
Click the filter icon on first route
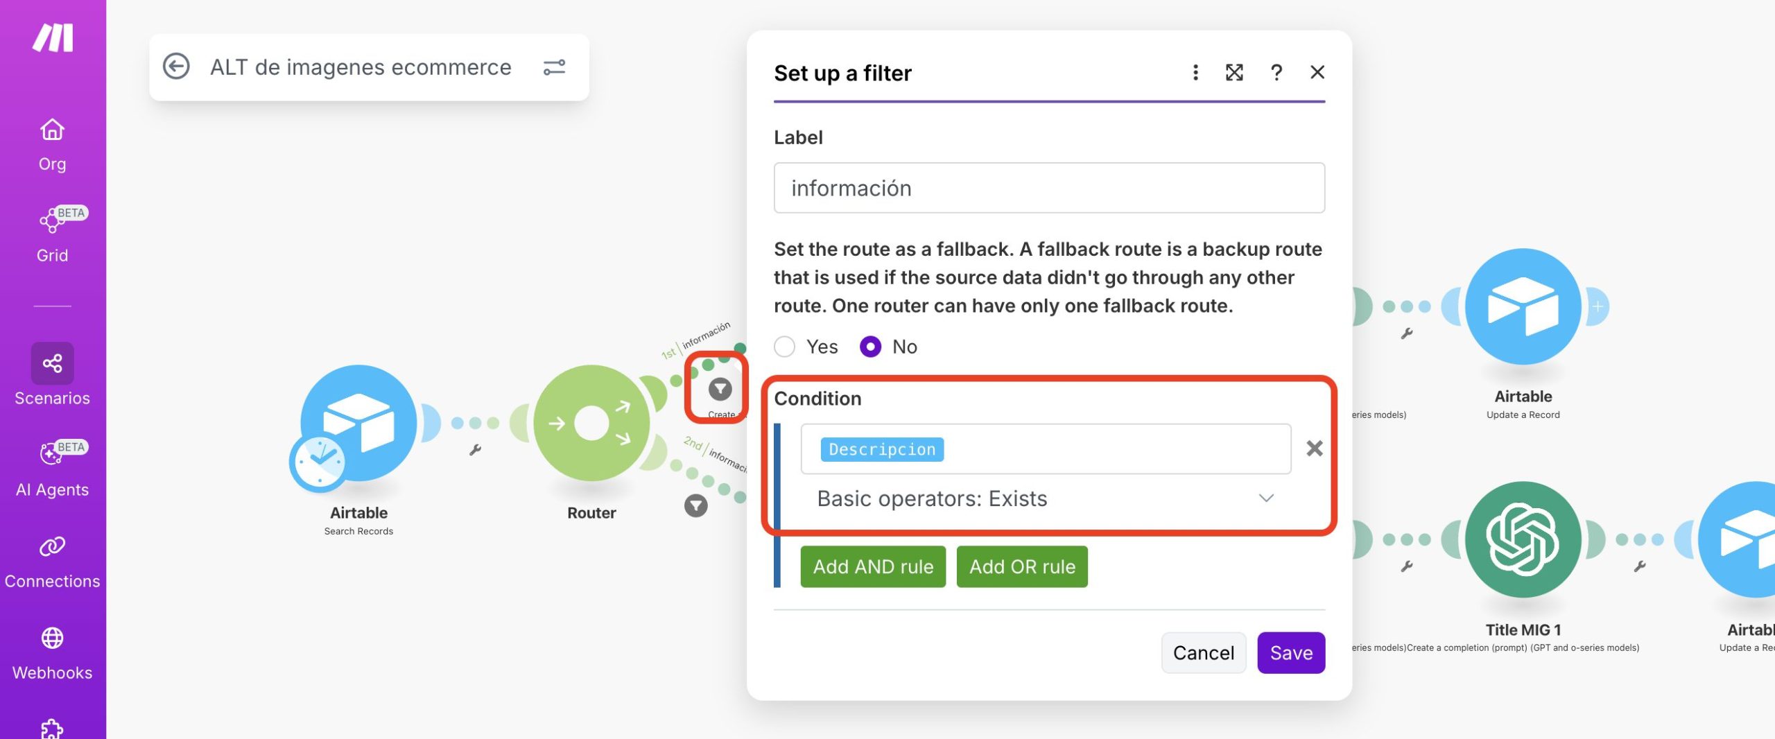click(720, 389)
